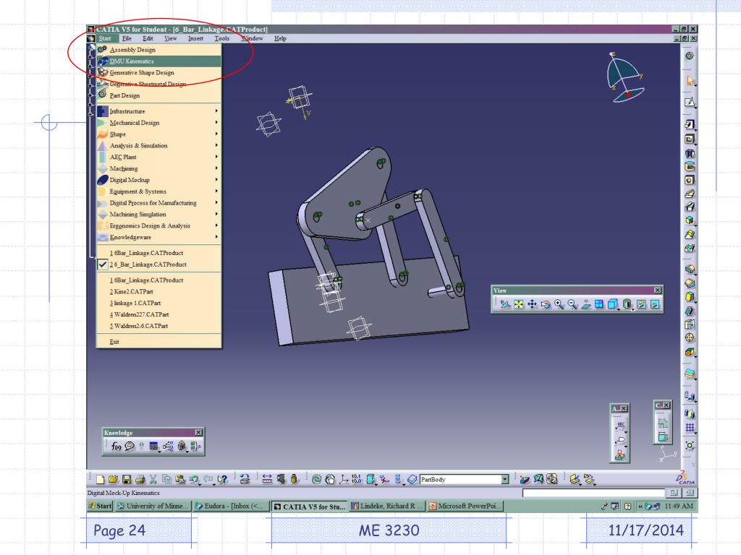Click the Copy icon in bottom toolbar

pos(166,480)
